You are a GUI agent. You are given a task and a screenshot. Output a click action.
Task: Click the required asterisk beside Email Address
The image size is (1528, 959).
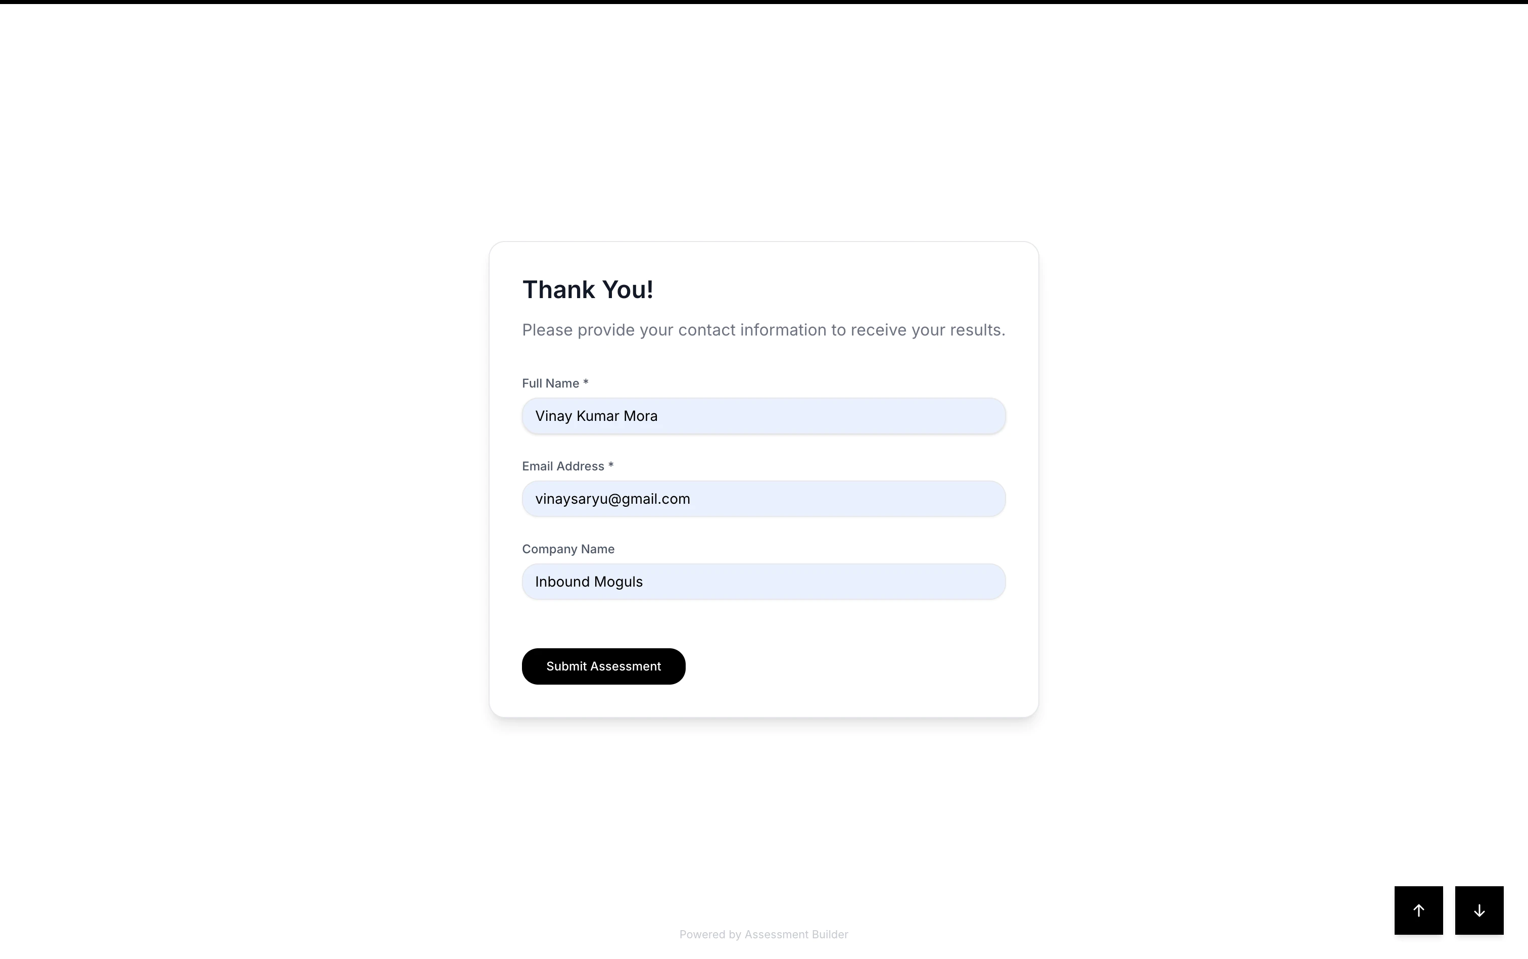tap(611, 465)
